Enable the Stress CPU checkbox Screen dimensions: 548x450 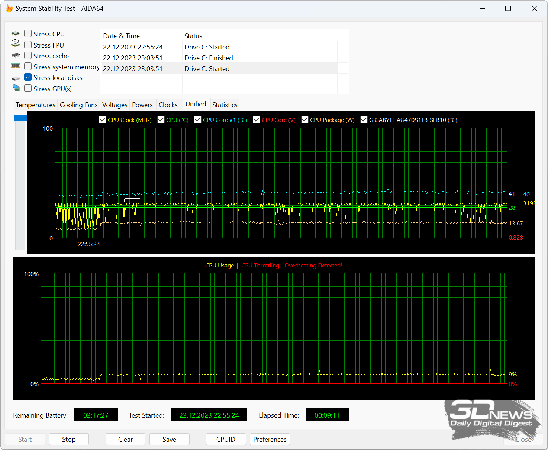pos(28,34)
